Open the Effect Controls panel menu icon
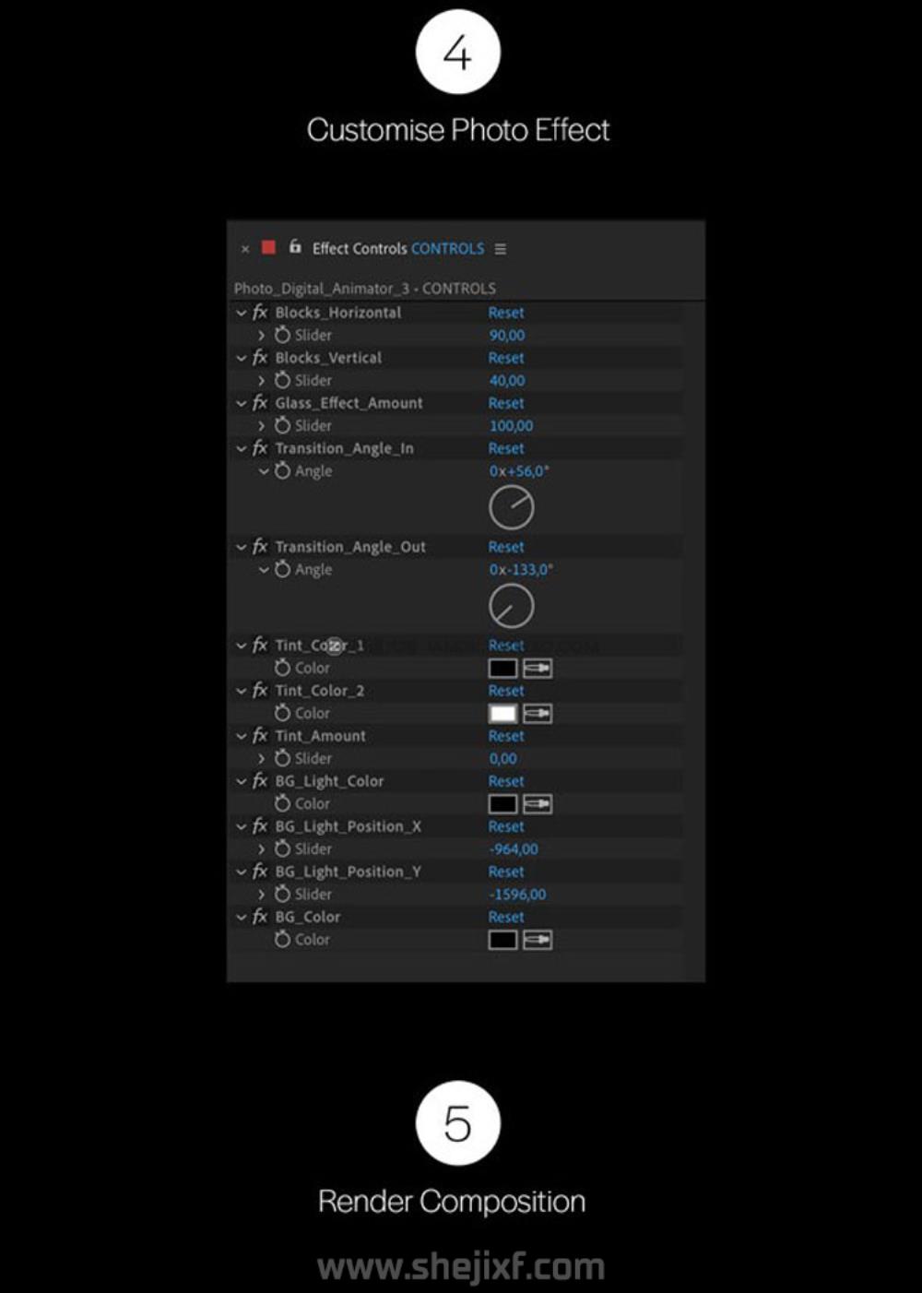The image size is (922, 1293). click(501, 249)
